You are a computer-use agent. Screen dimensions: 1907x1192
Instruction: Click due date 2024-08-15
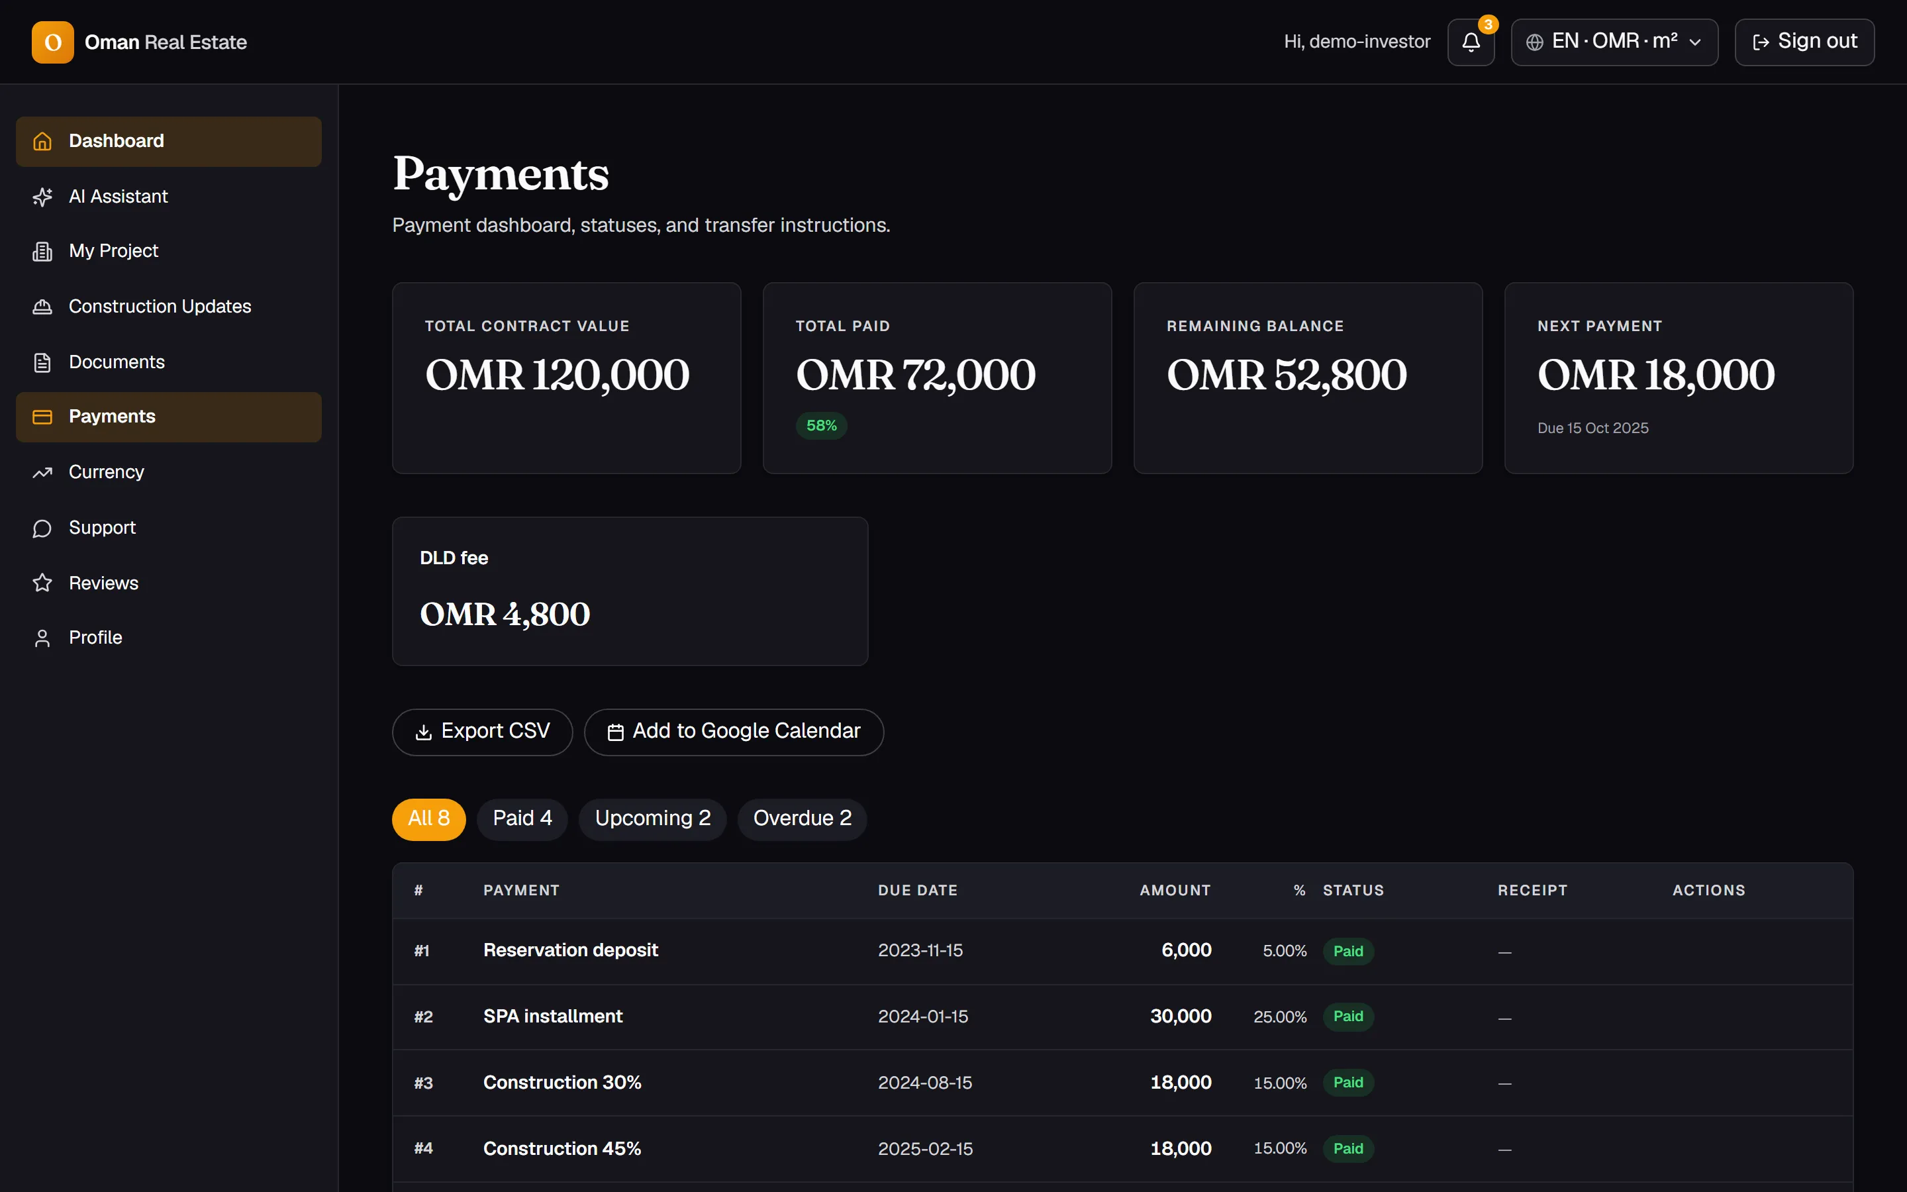coord(925,1083)
